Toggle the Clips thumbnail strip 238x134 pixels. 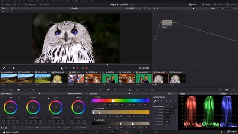click(x=193, y=4)
